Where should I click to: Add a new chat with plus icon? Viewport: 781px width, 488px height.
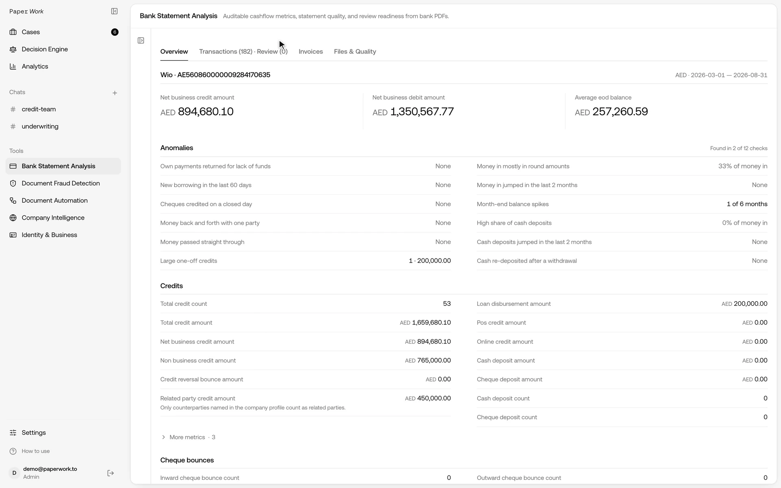click(115, 93)
